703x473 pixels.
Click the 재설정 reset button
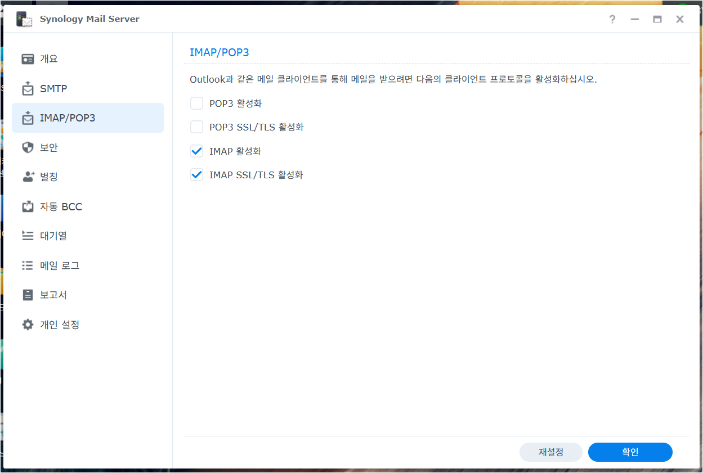(x=550, y=452)
